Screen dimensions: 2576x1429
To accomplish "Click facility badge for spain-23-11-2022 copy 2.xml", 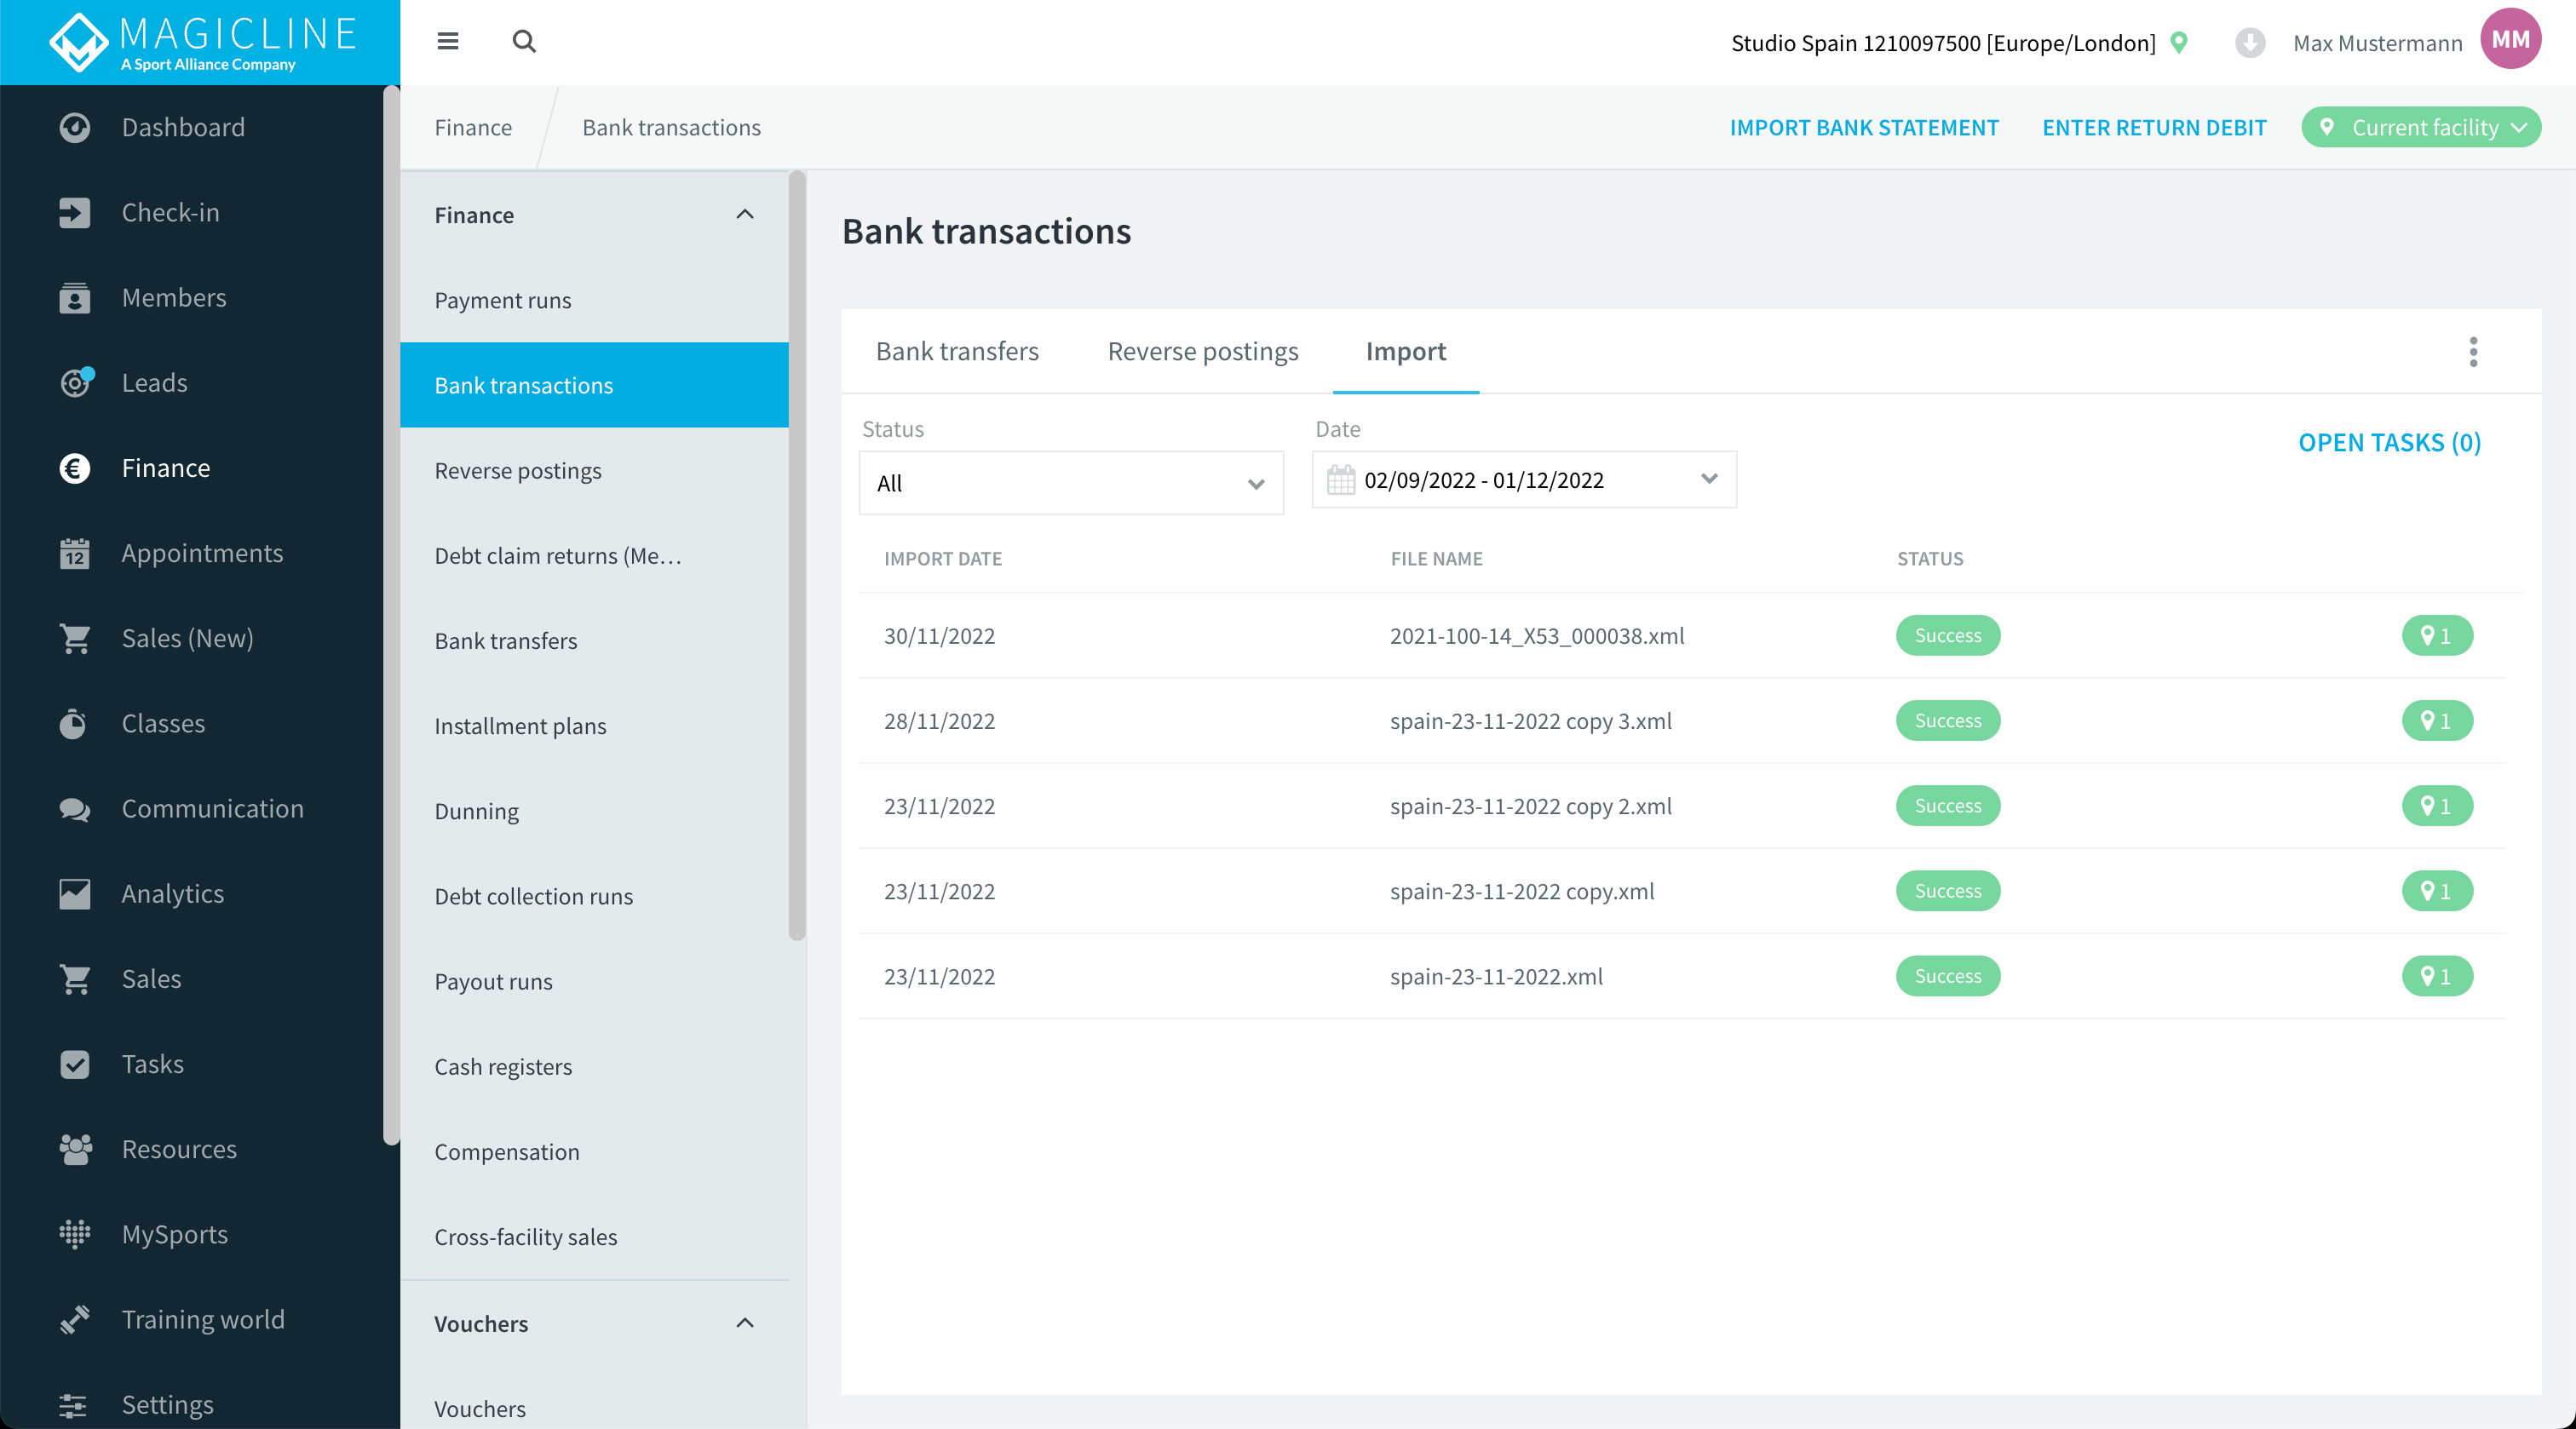I will [x=2437, y=806].
